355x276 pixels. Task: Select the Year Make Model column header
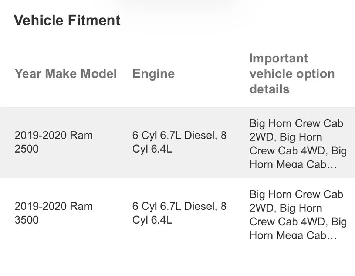pyautogui.click(x=65, y=74)
